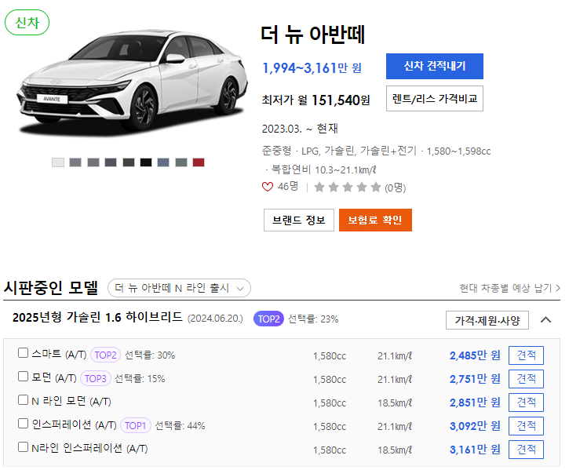The image size is (569, 470).
Task: Select the sage green color swatch
Action: 181,162
